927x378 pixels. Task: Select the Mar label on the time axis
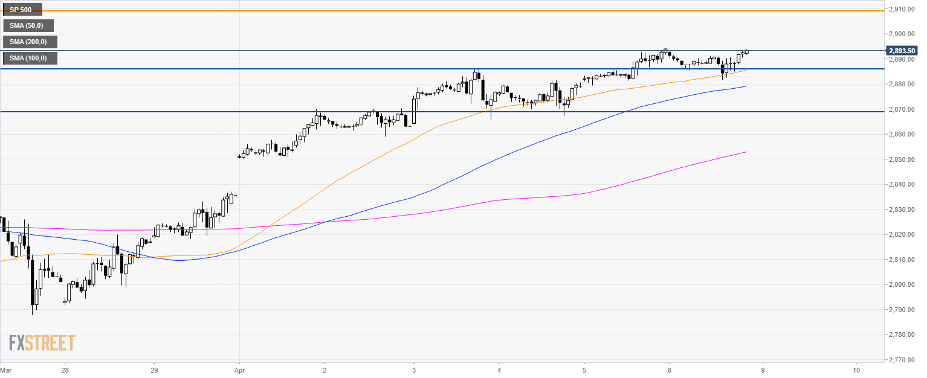(6, 370)
